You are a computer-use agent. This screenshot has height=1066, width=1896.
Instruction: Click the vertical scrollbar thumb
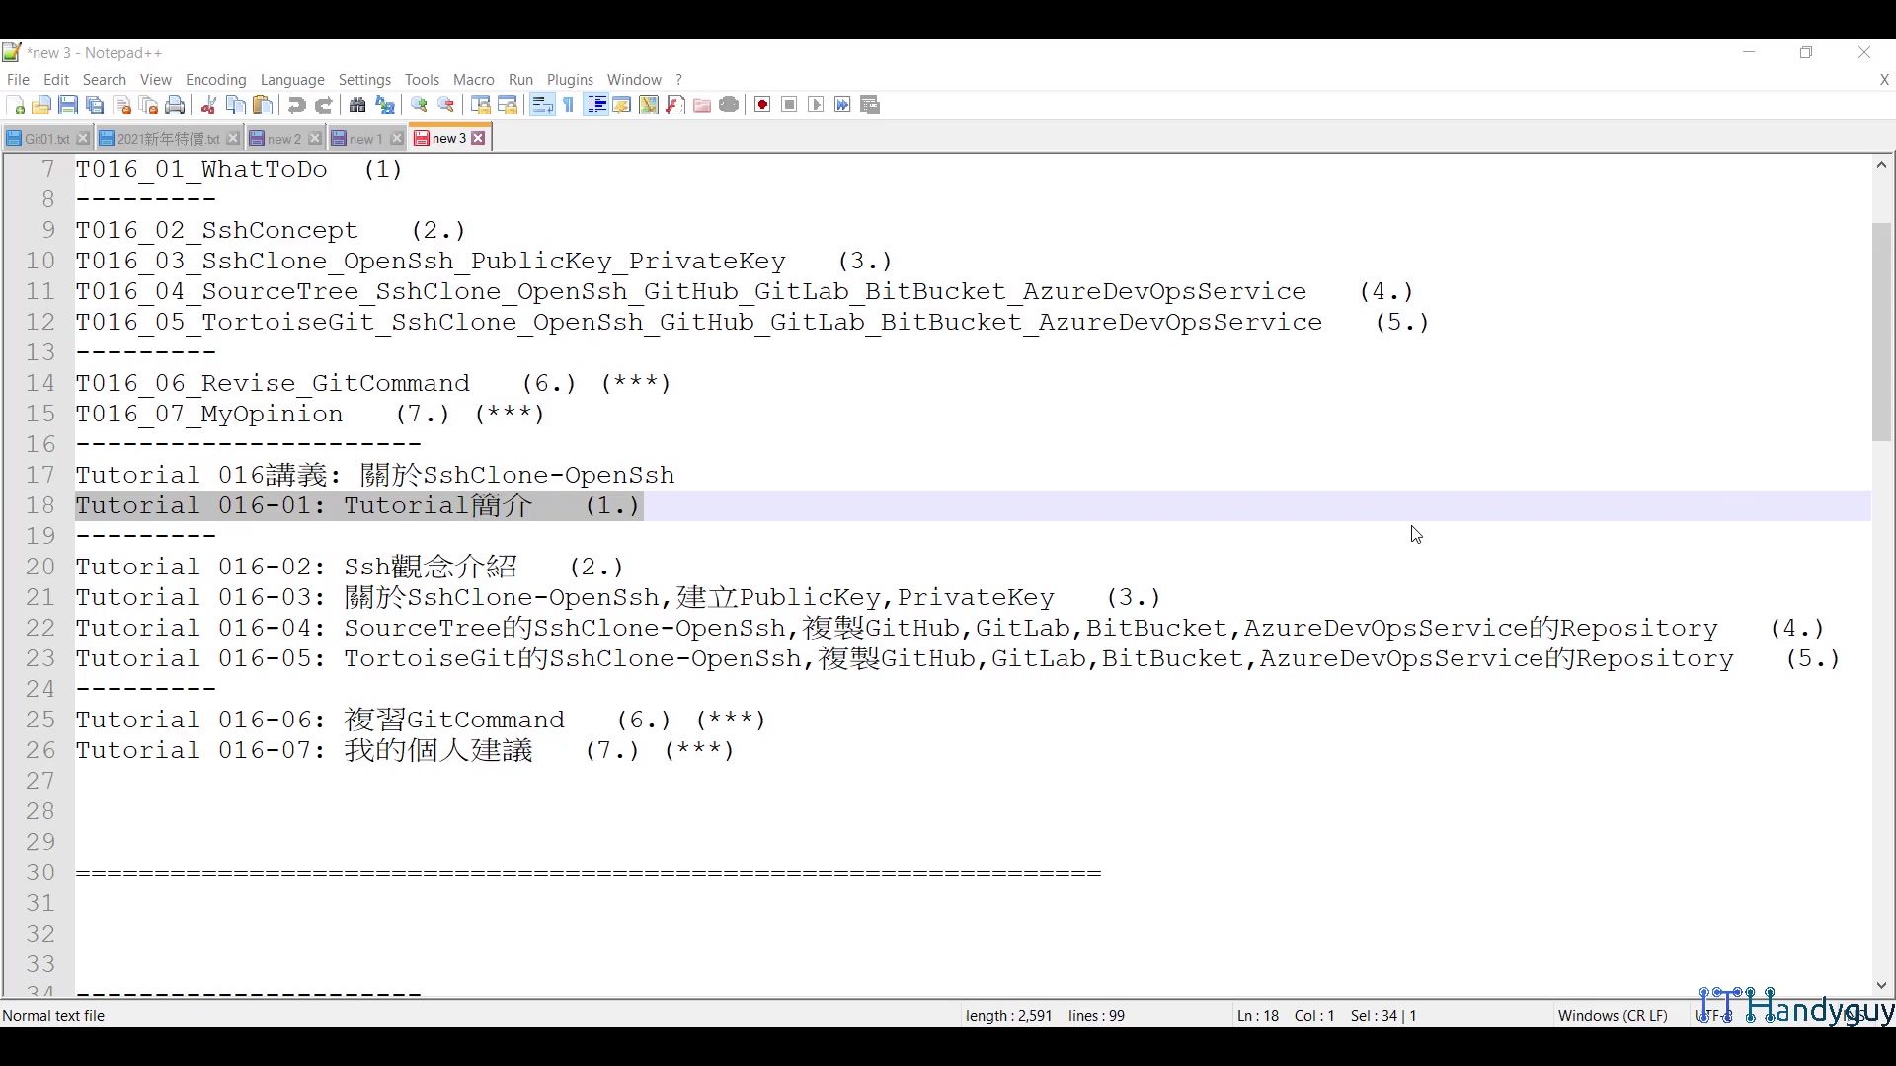[x=1881, y=332]
